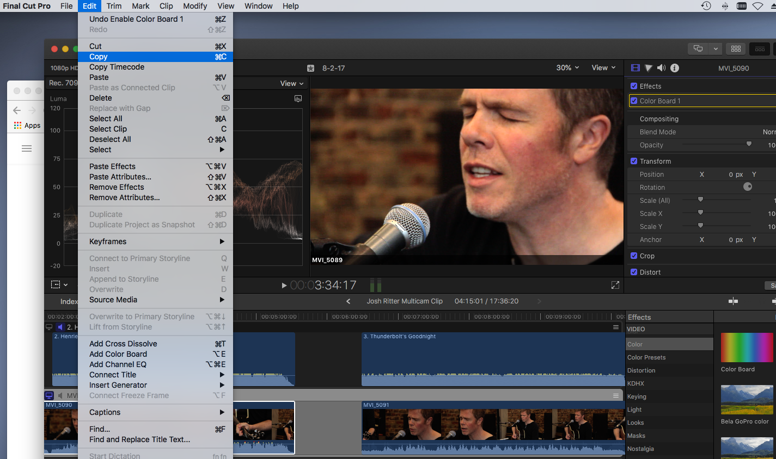The height and width of the screenshot is (459, 776).
Task: Disable the Color Board 1 checkbox
Action: click(634, 101)
